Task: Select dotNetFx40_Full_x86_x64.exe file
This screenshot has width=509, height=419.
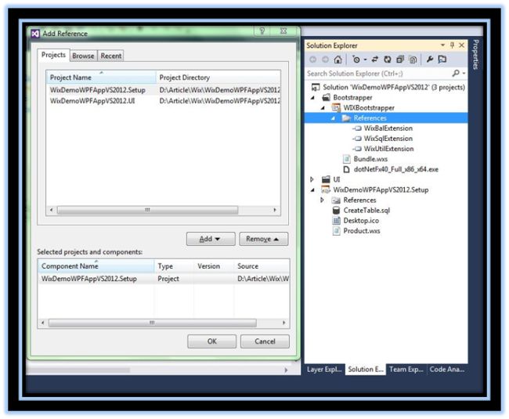Action: coord(395,169)
